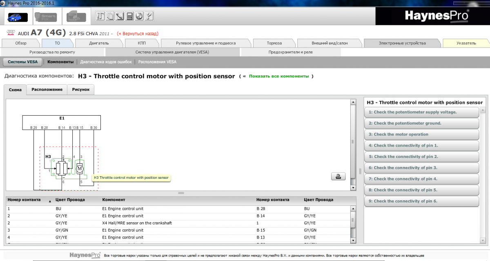Print the wiring diagram with printer icon
The height and width of the screenshot is (261, 490).
point(338,176)
